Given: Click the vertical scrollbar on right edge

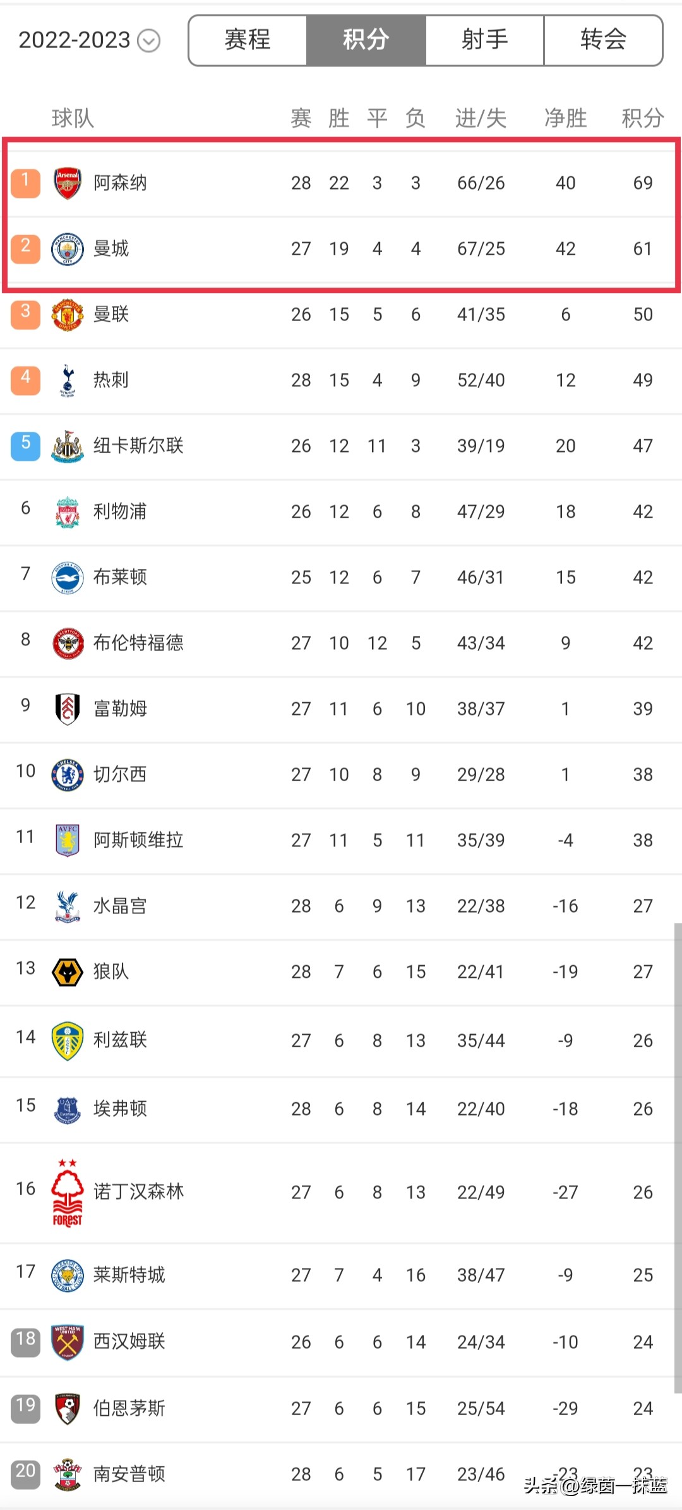Looking at the screenshot, I should [x=678, y=1157].
